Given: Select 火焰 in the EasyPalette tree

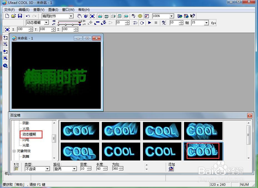Looking at the screenshot, I should pyautogui.click(x=26, y=129).
